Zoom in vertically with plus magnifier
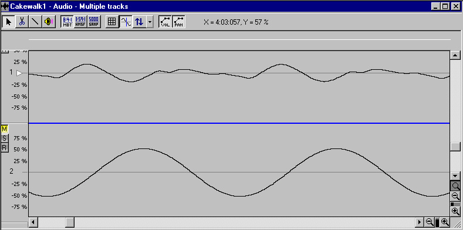Viewport: 463px width, 230px height. [x=455, y=211]
